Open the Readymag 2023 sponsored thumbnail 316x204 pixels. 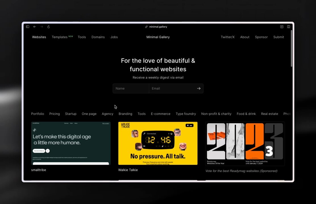245,144
